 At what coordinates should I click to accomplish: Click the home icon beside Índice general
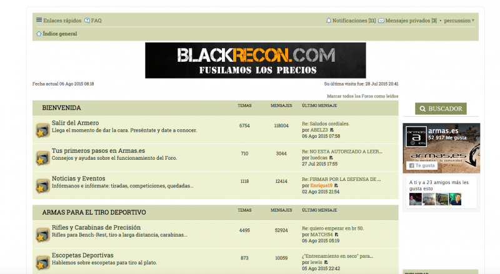(x=39, y=34)
